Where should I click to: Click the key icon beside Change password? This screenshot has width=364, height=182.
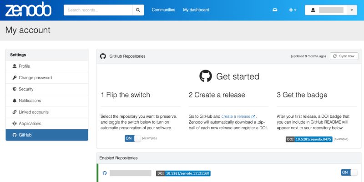pyautogui.click(x=15, y=77)
